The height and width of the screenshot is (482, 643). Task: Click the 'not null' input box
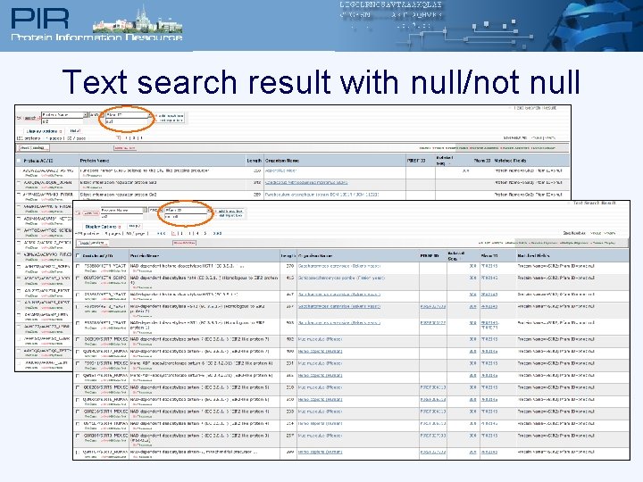point(186,216)
